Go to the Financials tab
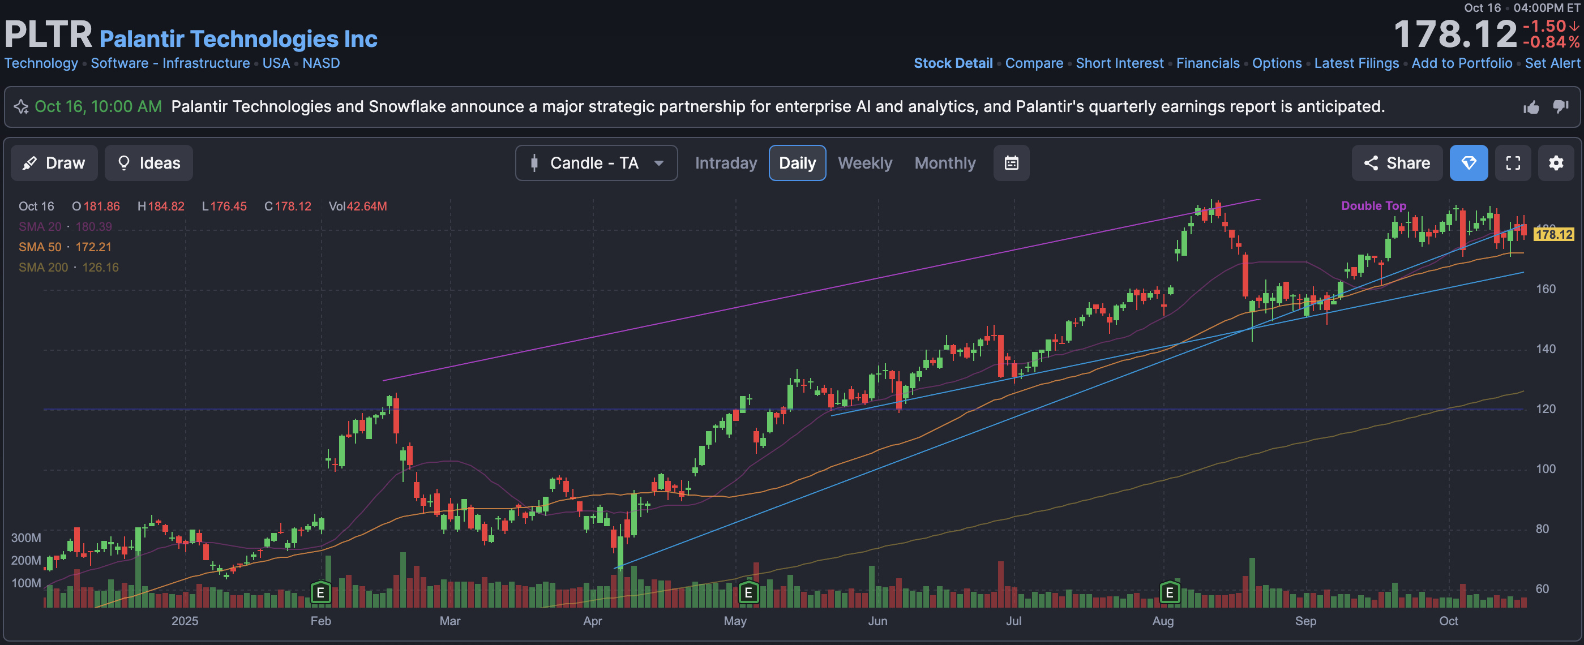 coord(1207,63)
